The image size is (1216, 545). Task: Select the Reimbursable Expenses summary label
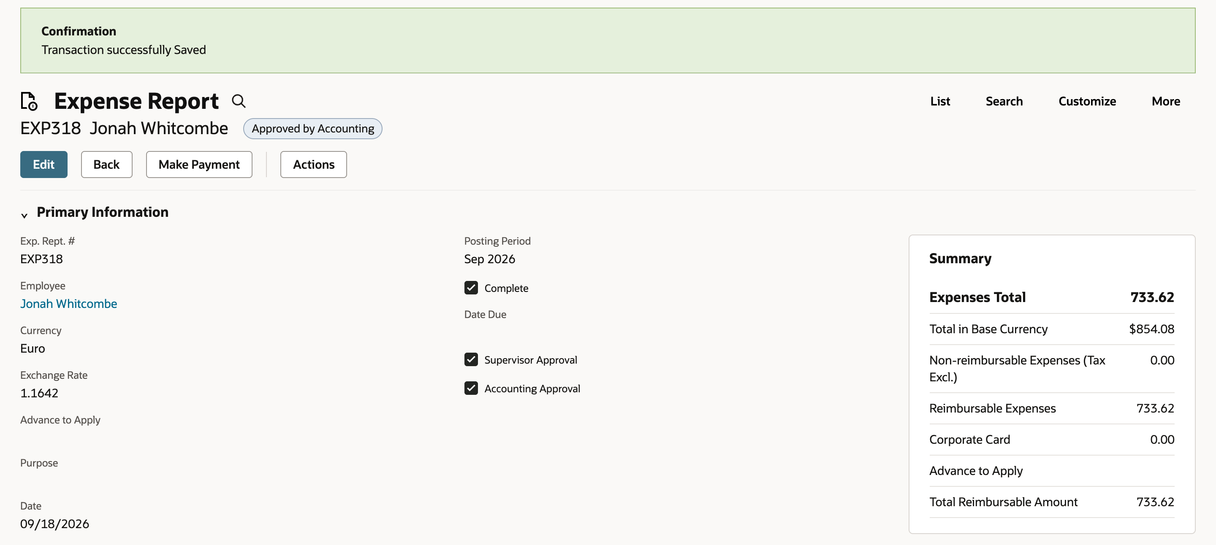click(x=992, y=408)
